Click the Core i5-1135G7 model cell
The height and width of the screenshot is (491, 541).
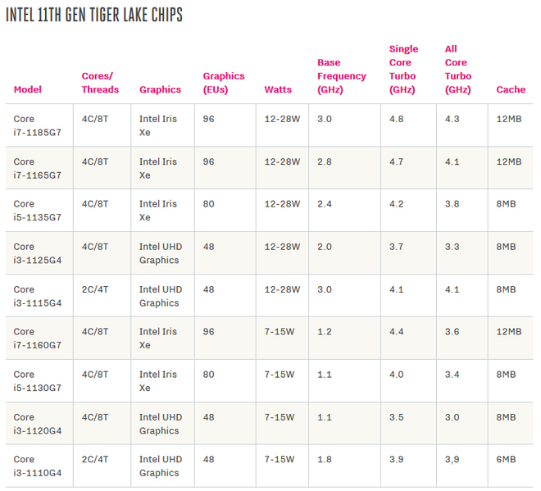point(38,211)
